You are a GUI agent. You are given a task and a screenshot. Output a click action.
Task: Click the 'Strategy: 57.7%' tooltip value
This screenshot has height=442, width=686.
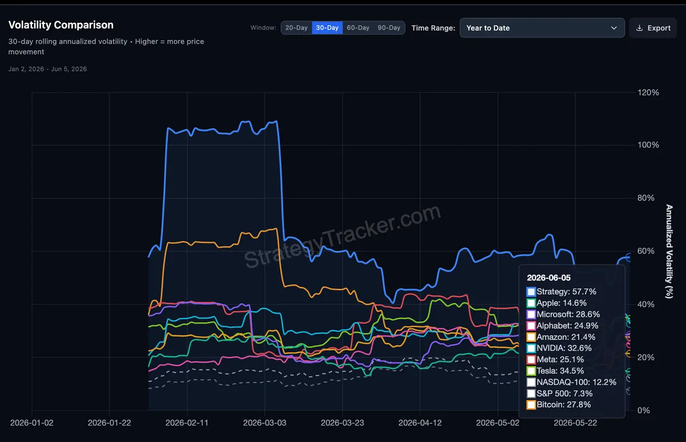[x=567, y=292]
